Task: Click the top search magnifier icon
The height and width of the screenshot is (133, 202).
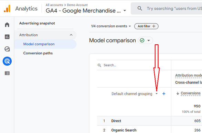Action: [140, 9]
